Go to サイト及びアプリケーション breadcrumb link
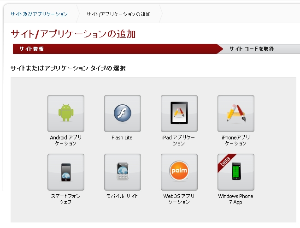Image resolution: width=300 pixels, height=228 pixels. 39,14
